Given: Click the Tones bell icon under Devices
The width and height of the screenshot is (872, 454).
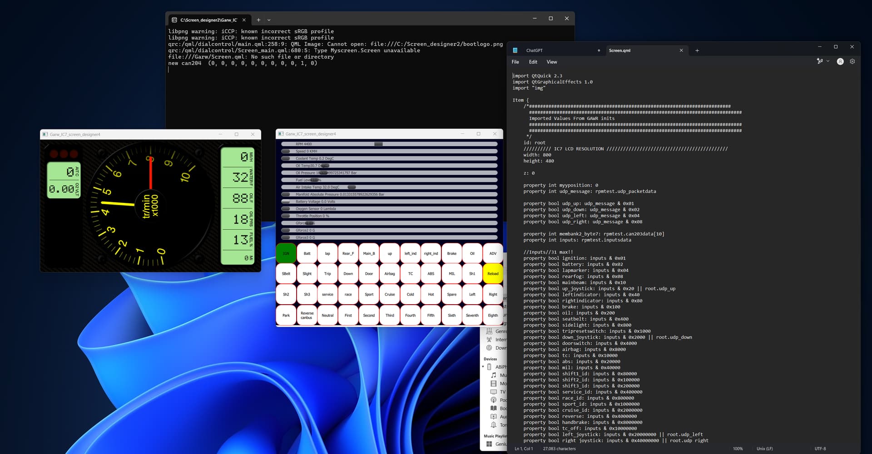Looking at the screenshot, I should (x=494, y=425).
